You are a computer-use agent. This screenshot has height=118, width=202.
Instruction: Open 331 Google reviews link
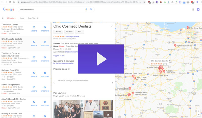[72, 36]
